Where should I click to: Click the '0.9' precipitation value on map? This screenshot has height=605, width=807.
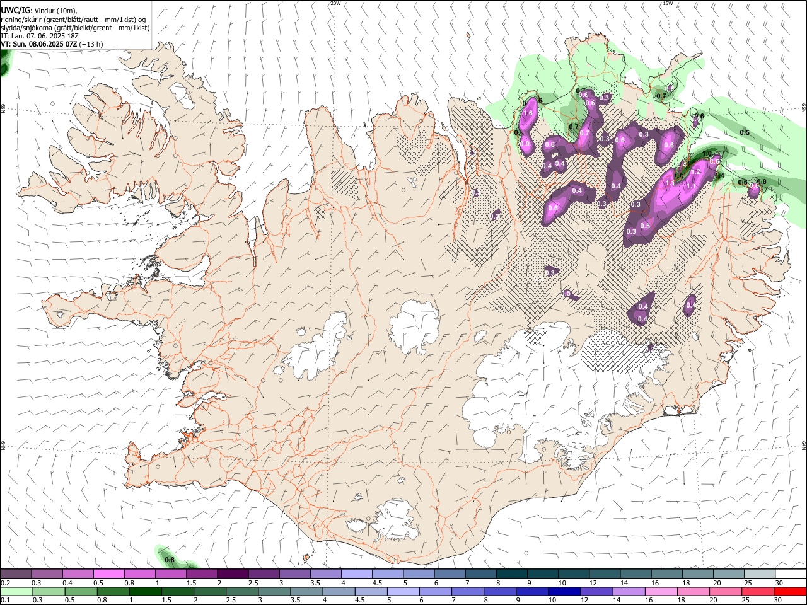525,144
